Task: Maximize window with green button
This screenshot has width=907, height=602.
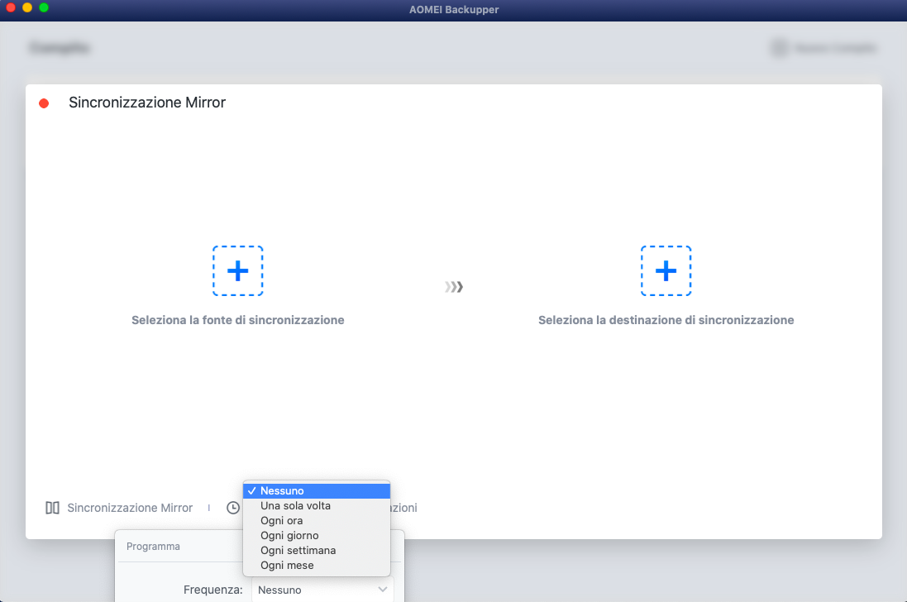Action: (44, 7)
